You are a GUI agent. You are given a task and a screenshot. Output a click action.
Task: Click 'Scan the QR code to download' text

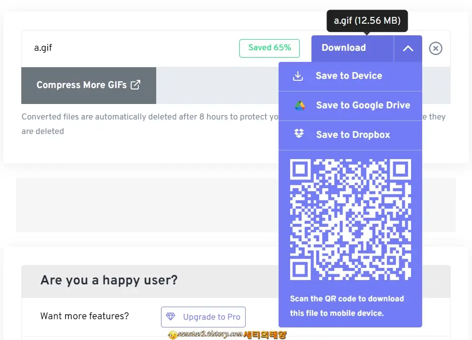(347, 299)
